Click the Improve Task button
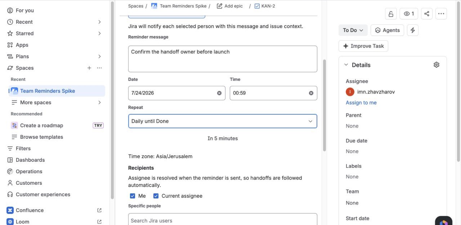461x225 pixels. (363, 46)
